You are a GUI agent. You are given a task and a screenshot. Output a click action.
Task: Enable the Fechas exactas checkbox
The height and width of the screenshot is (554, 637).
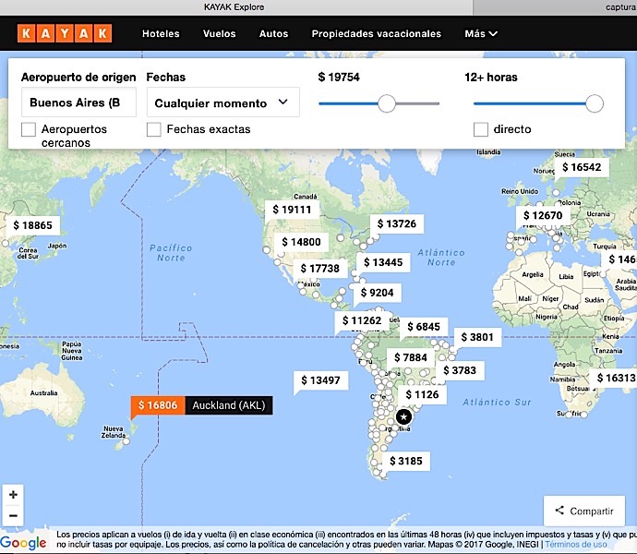click(x=153, y=129)
